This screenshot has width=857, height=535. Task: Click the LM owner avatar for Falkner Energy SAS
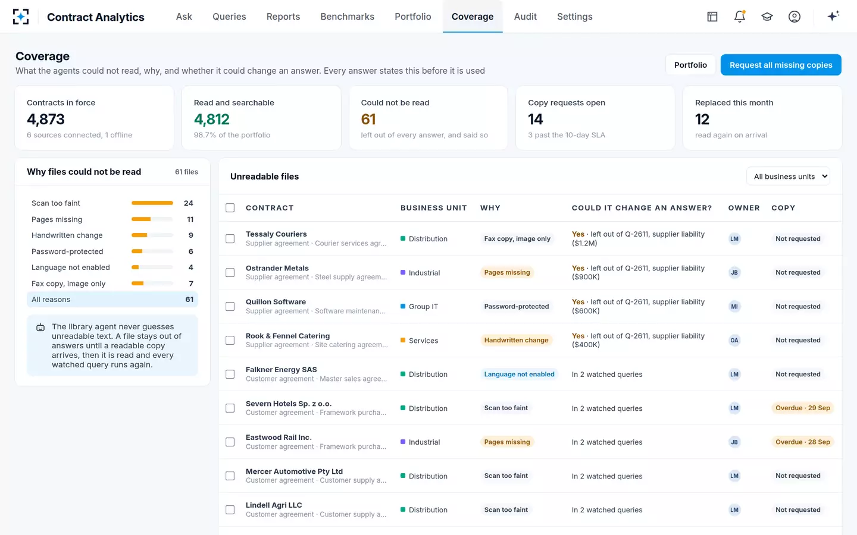coord(734,374)
